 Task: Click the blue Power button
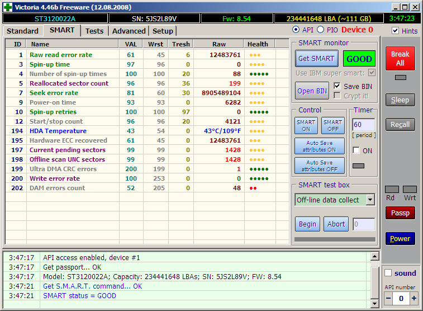[400, 239]
